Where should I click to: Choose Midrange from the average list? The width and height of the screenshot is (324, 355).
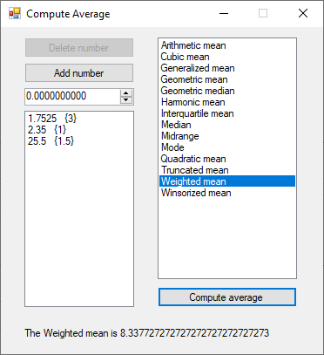coord(227,136)
